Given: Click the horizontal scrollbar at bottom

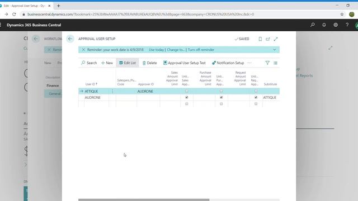Looking at the screenshot, I should coord(144,200).
